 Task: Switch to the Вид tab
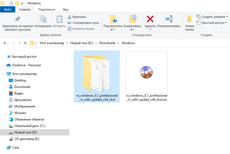tap(65, 9)
